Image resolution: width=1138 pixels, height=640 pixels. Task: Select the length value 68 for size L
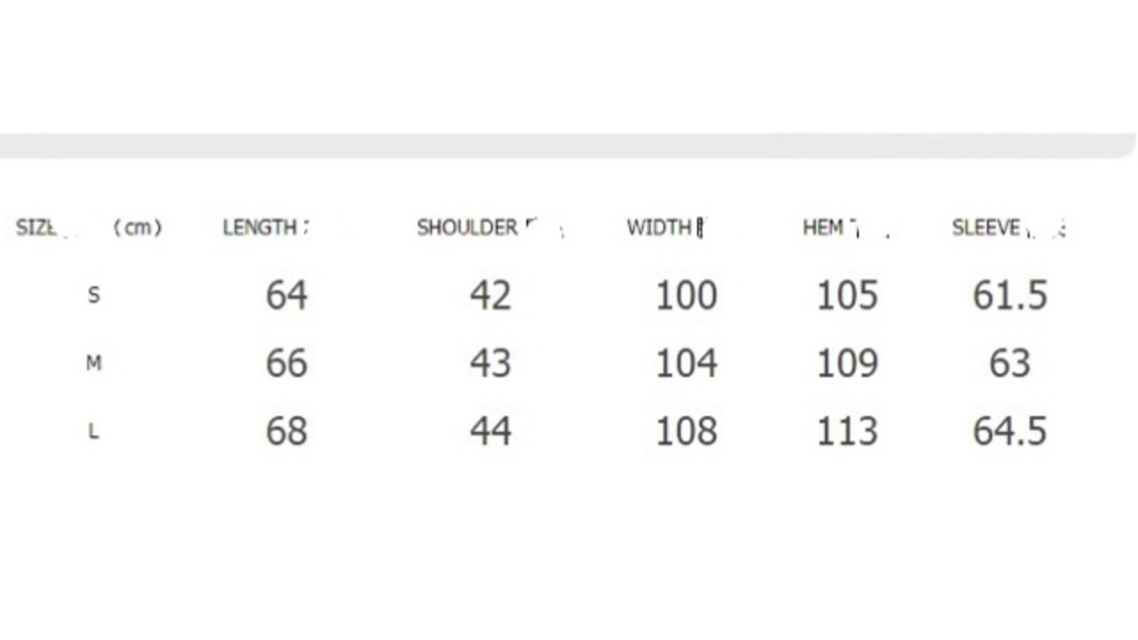[x=286, y=431]
